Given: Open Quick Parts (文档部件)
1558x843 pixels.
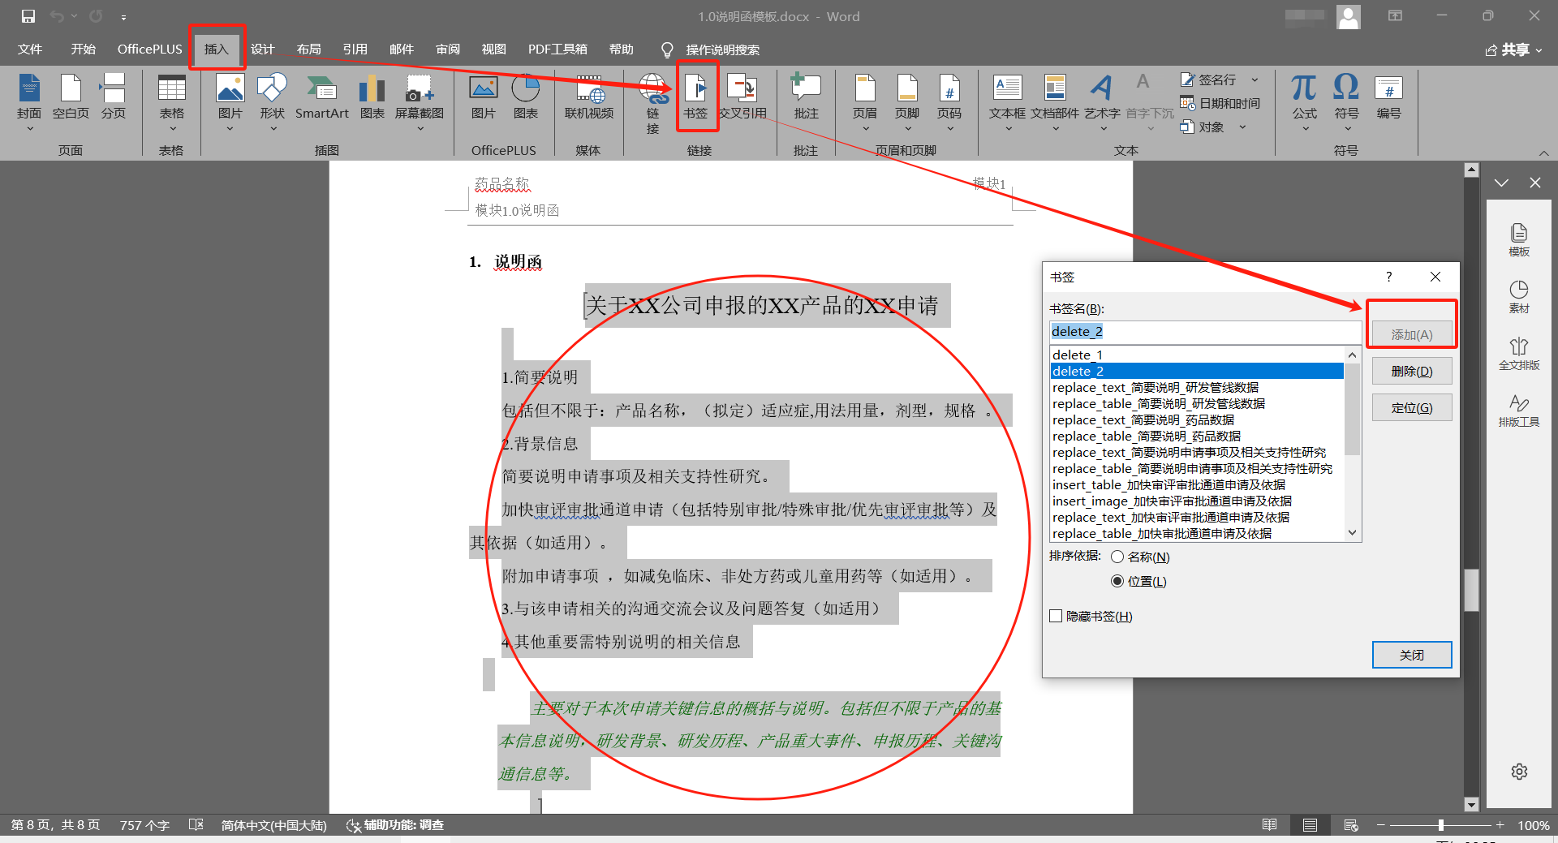Looking at the screenshot, I should tap(1055, 101).
